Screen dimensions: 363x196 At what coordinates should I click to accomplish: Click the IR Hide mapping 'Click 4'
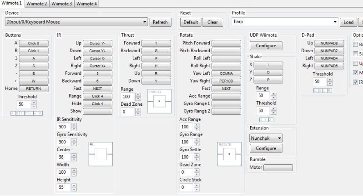(x=97, y=103)
